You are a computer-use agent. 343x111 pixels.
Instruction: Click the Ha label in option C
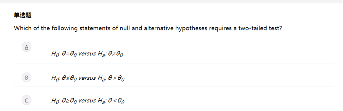coord(102,101)
